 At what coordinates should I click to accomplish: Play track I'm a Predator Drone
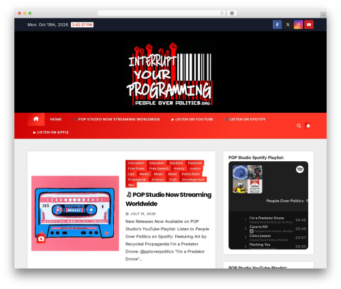tap(267, 218)
